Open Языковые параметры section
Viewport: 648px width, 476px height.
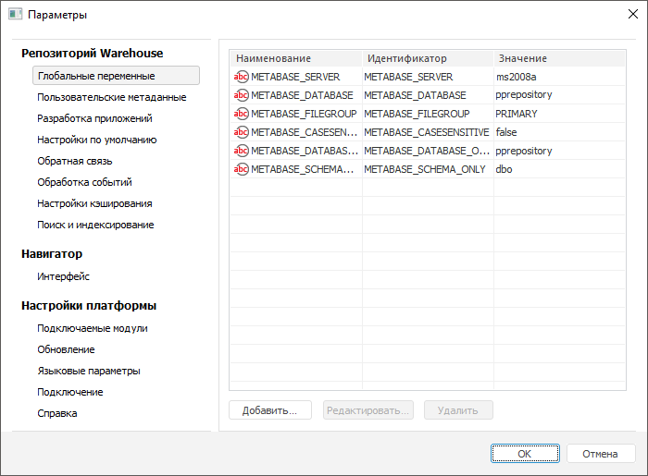[89, 371]
